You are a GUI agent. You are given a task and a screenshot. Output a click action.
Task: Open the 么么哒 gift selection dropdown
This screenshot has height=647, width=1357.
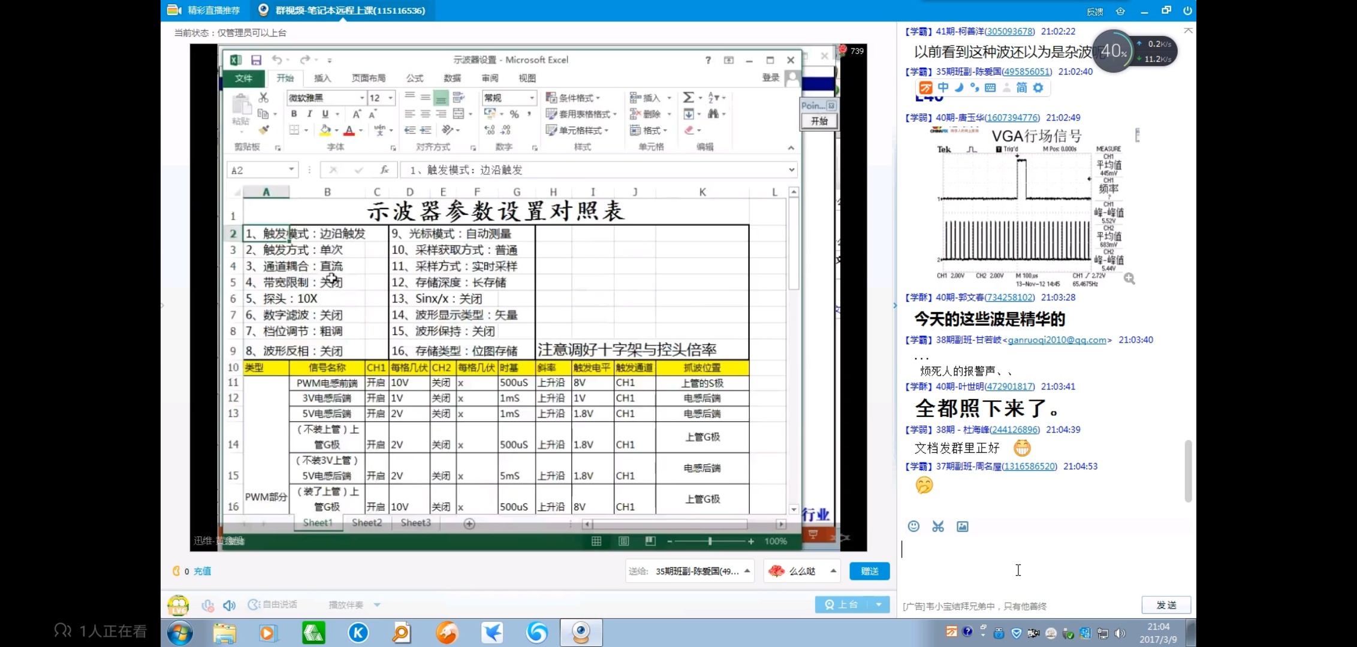pyautogui.click(x=833, y=571)
